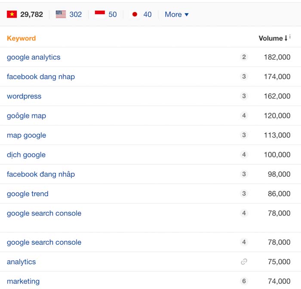The width and height of the screenshot is (301, 289).
Task: Click the 174,000 volume value
Action: coord(277,77)
